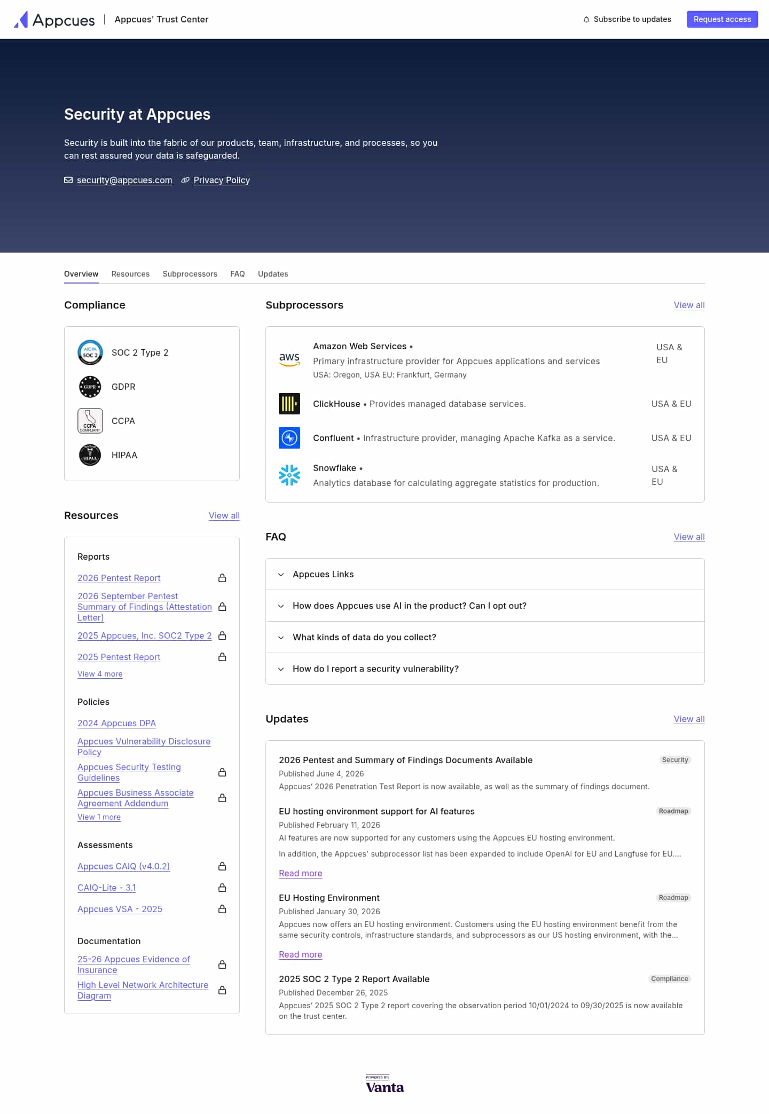Open the Privacy Policy link
The image size is (769, 1114).
point(222,180)
